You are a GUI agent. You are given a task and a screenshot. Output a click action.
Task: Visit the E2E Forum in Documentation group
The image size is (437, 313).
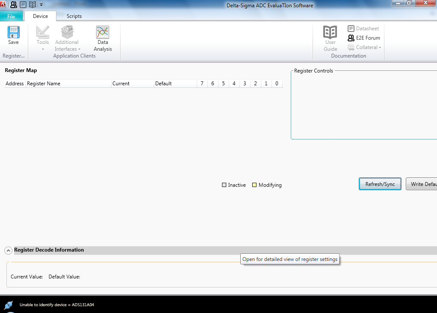364,38
